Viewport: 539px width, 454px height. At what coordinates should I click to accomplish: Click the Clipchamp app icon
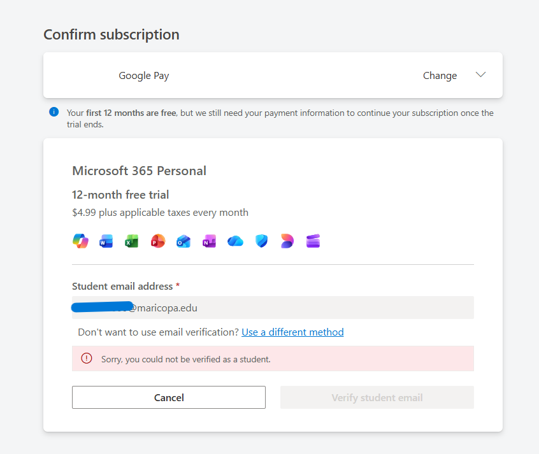pos(313,241)
